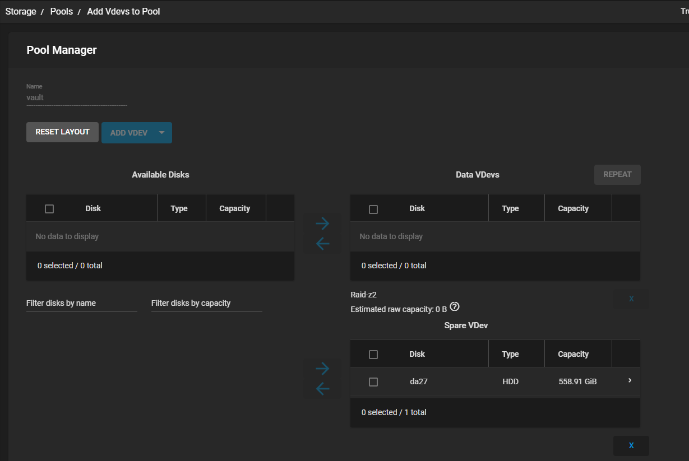Remove the Data VDev with X
Screen dimensions: 689x461
(x=631, y=299)
